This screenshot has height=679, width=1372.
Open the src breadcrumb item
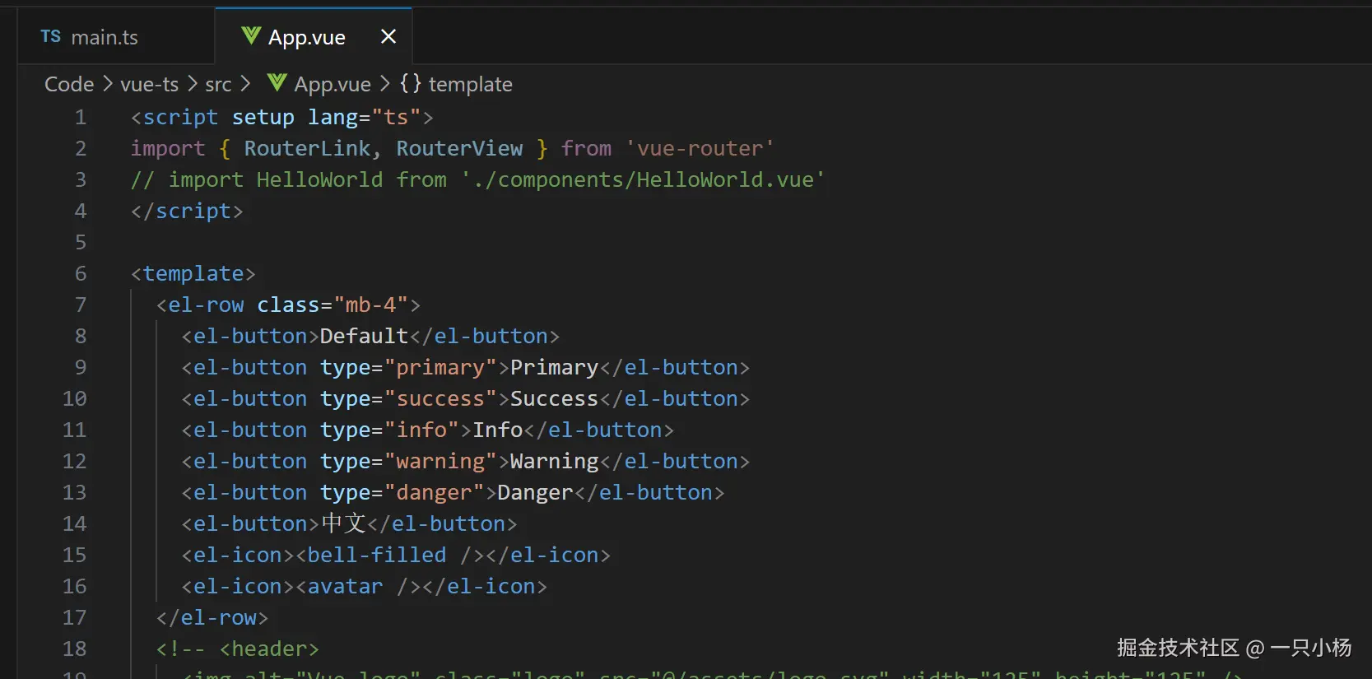click(x=218, y=84)
